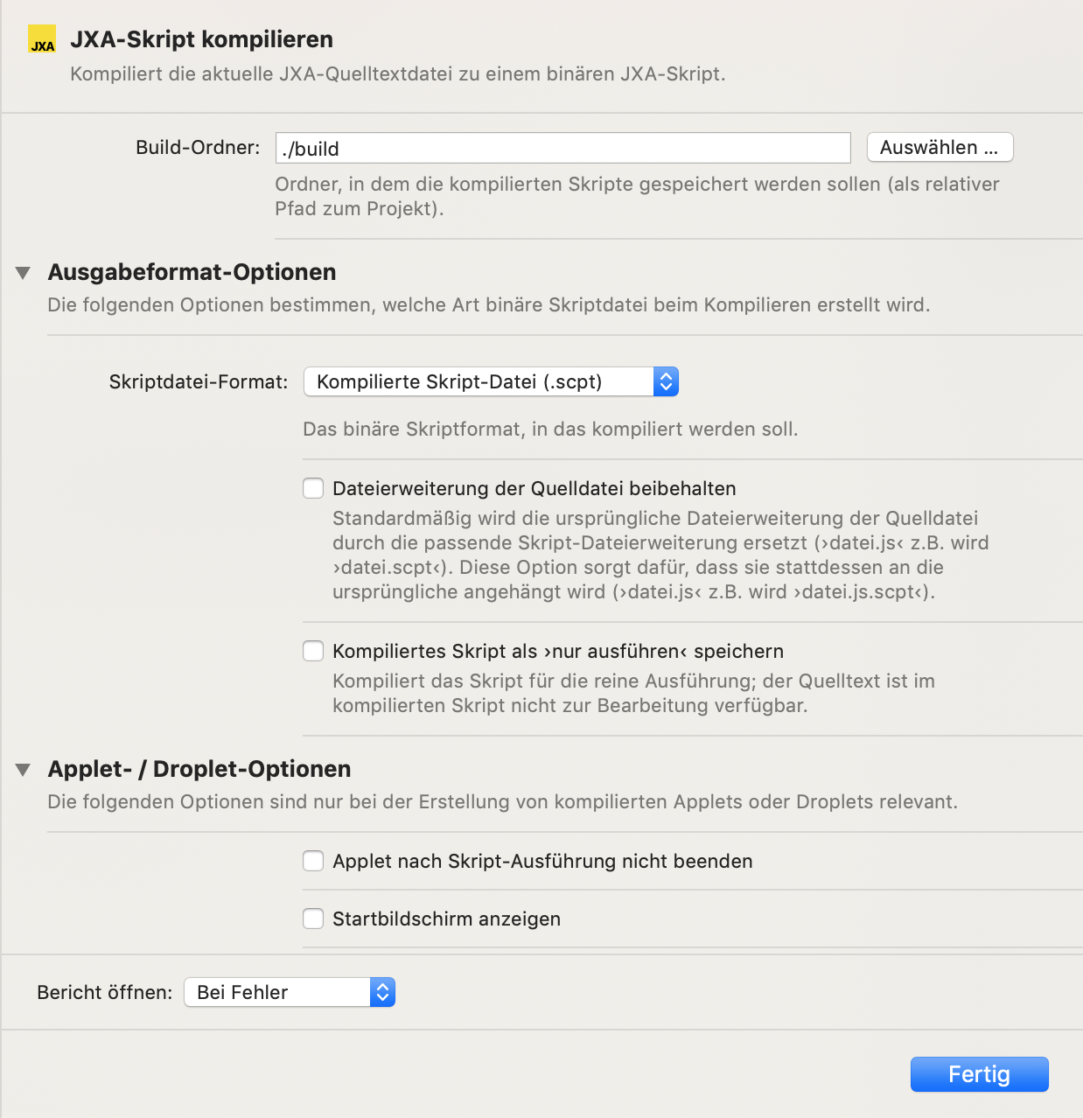Screen dimensions: 1083x1118
Task: Click the "Ausgabeformat-Optionen" section heading
Action: pos(192,272)
